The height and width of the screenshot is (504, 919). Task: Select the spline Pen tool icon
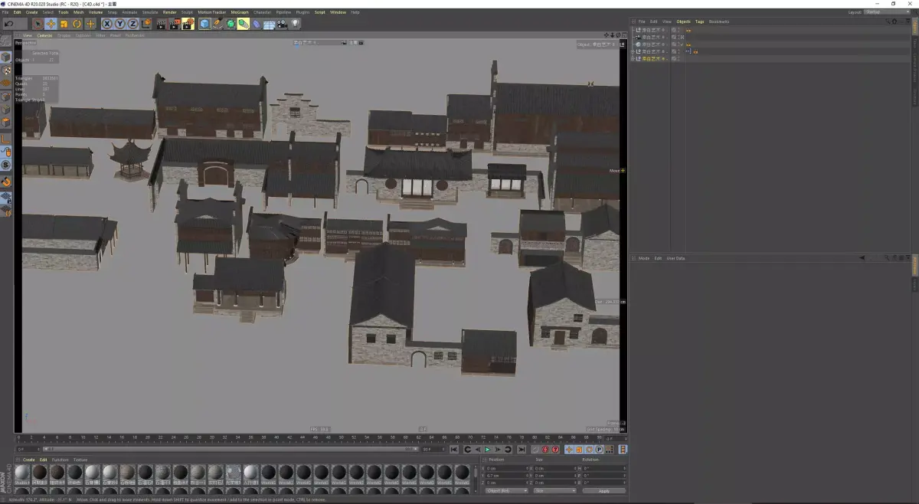click(x=217, y=24)
